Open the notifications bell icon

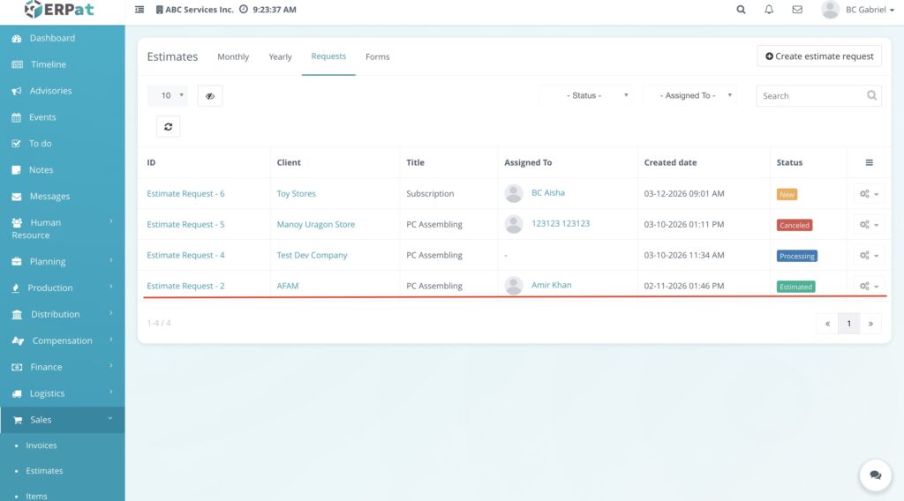click(x=769, y=10)
